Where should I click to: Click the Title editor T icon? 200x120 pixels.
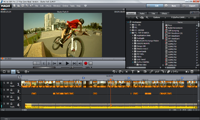point(133,72)
